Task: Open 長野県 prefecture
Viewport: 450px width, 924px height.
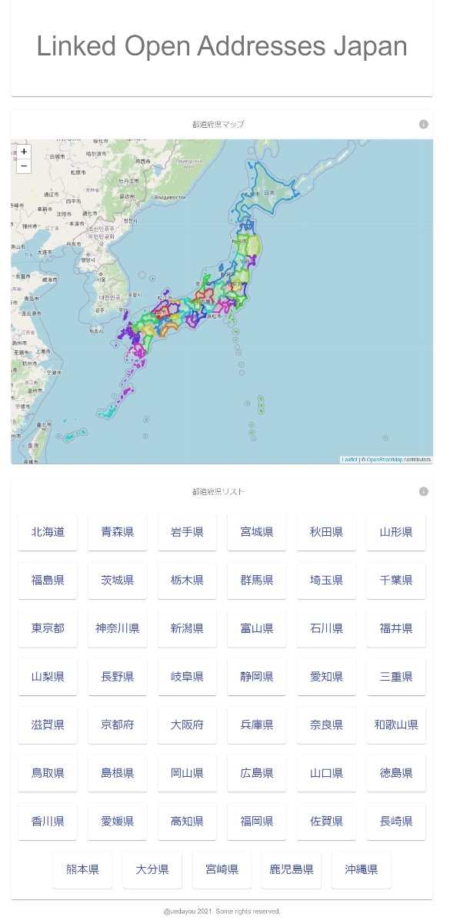Action: tap(118, 677)
